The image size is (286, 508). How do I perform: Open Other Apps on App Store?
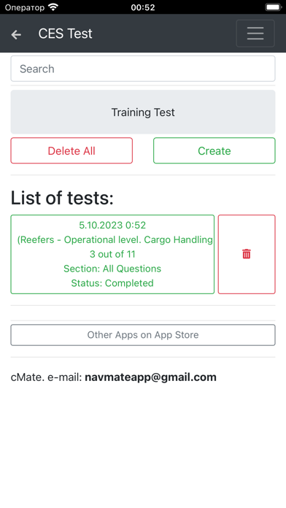pyautogui.click(x=143, y=335)
